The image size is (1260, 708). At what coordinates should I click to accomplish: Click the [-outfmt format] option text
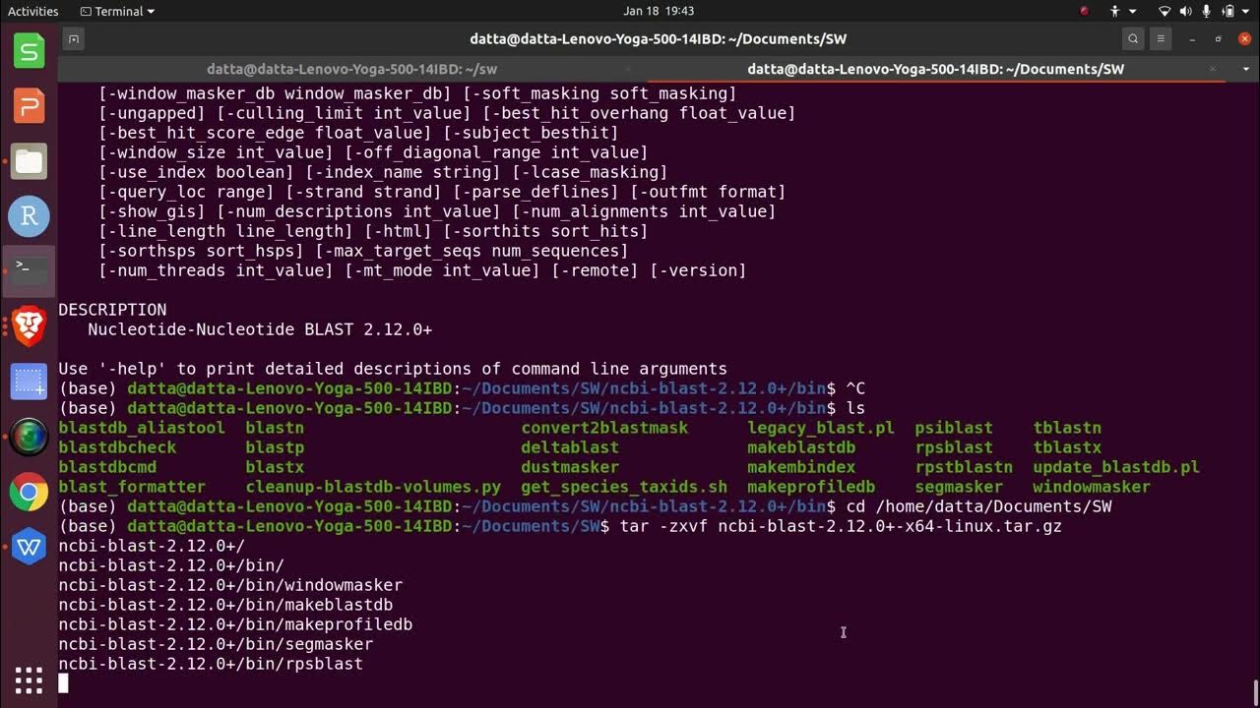pos(708,192)
